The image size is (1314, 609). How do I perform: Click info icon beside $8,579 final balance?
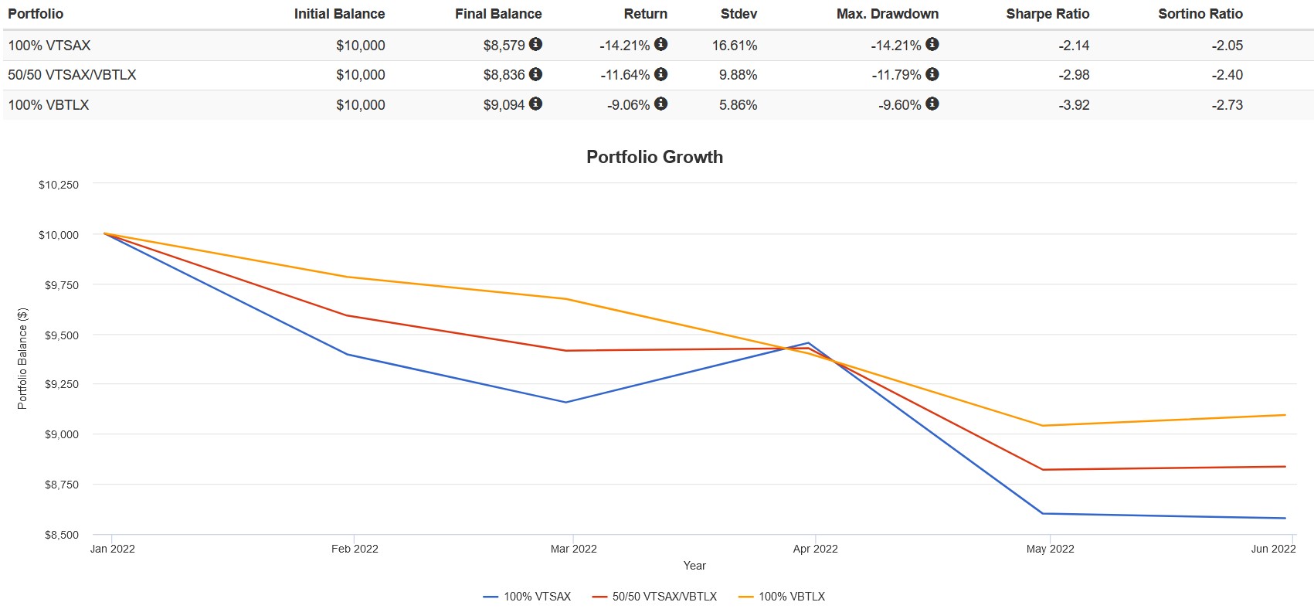click(535, 44)
